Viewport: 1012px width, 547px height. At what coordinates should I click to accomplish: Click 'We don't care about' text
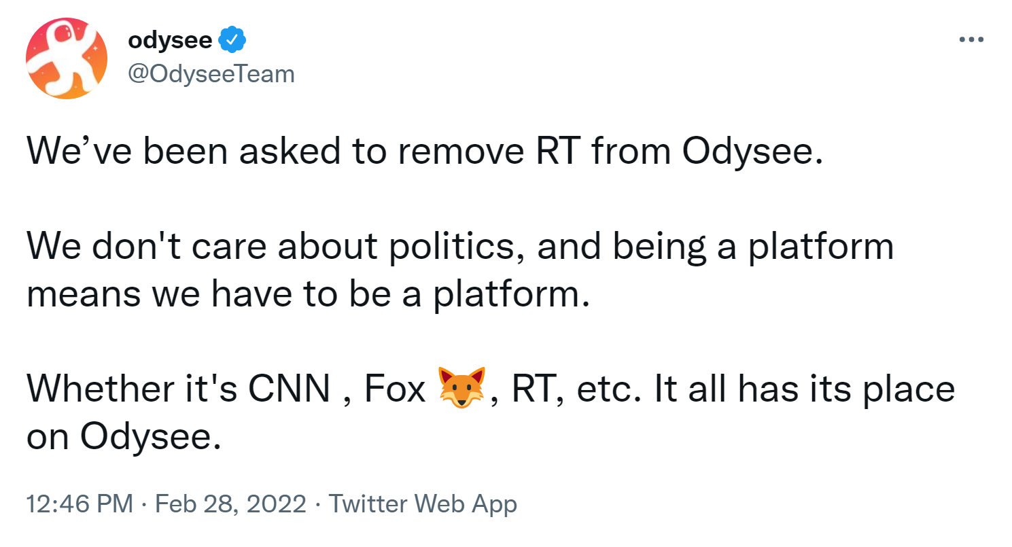[201, 247]
